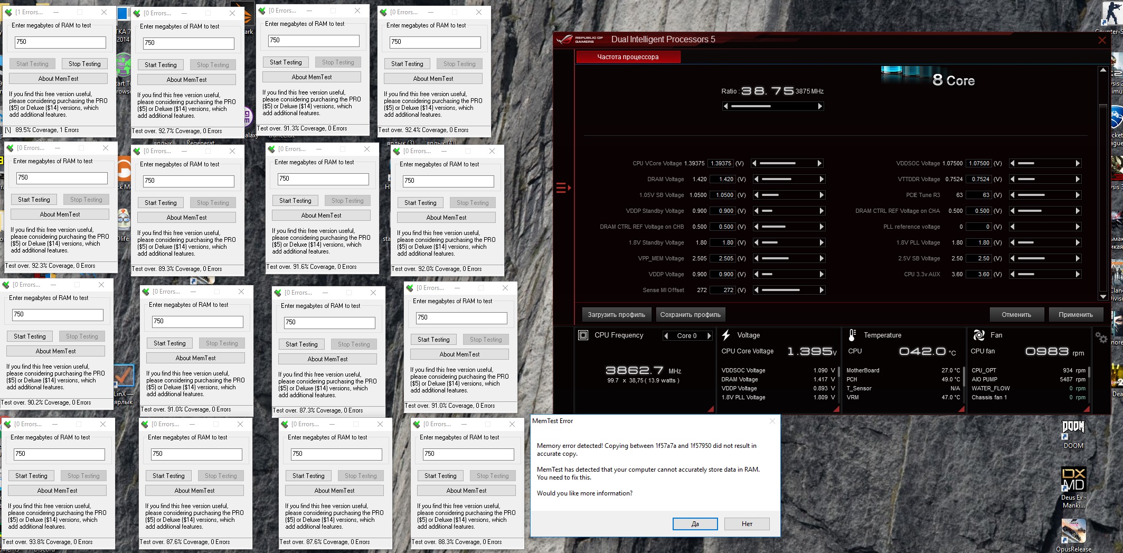This screenshot has height=553, width=1123.
Task: Click the Fan panel icon
Action: (x=978, y=335)
